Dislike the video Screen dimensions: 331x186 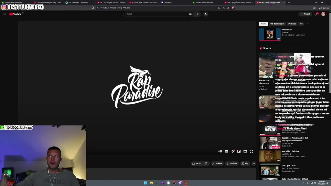(x=206, y=163)
